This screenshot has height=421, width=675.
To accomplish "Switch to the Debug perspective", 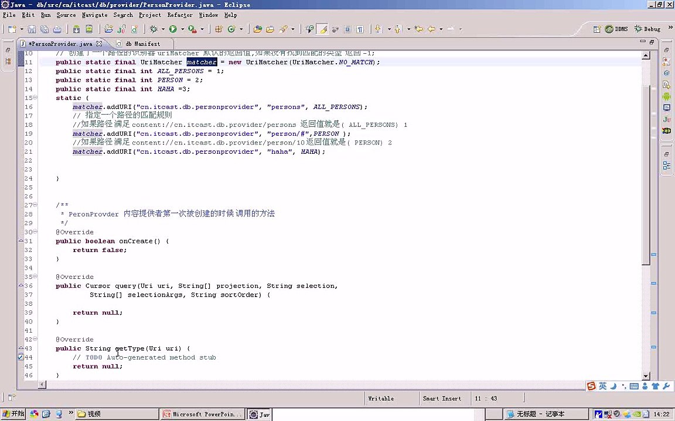I will tap(647, 29).
